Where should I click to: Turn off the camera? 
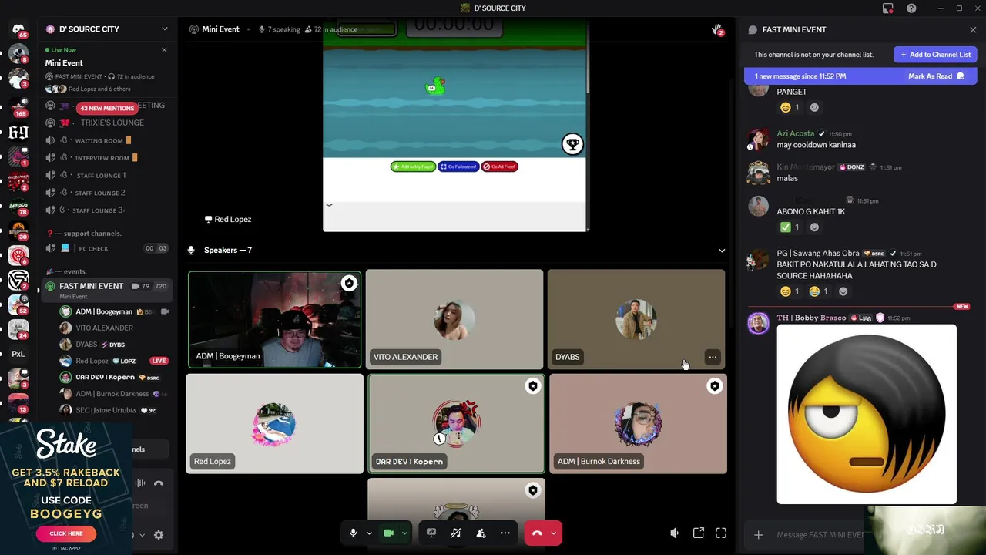point(388,533)
